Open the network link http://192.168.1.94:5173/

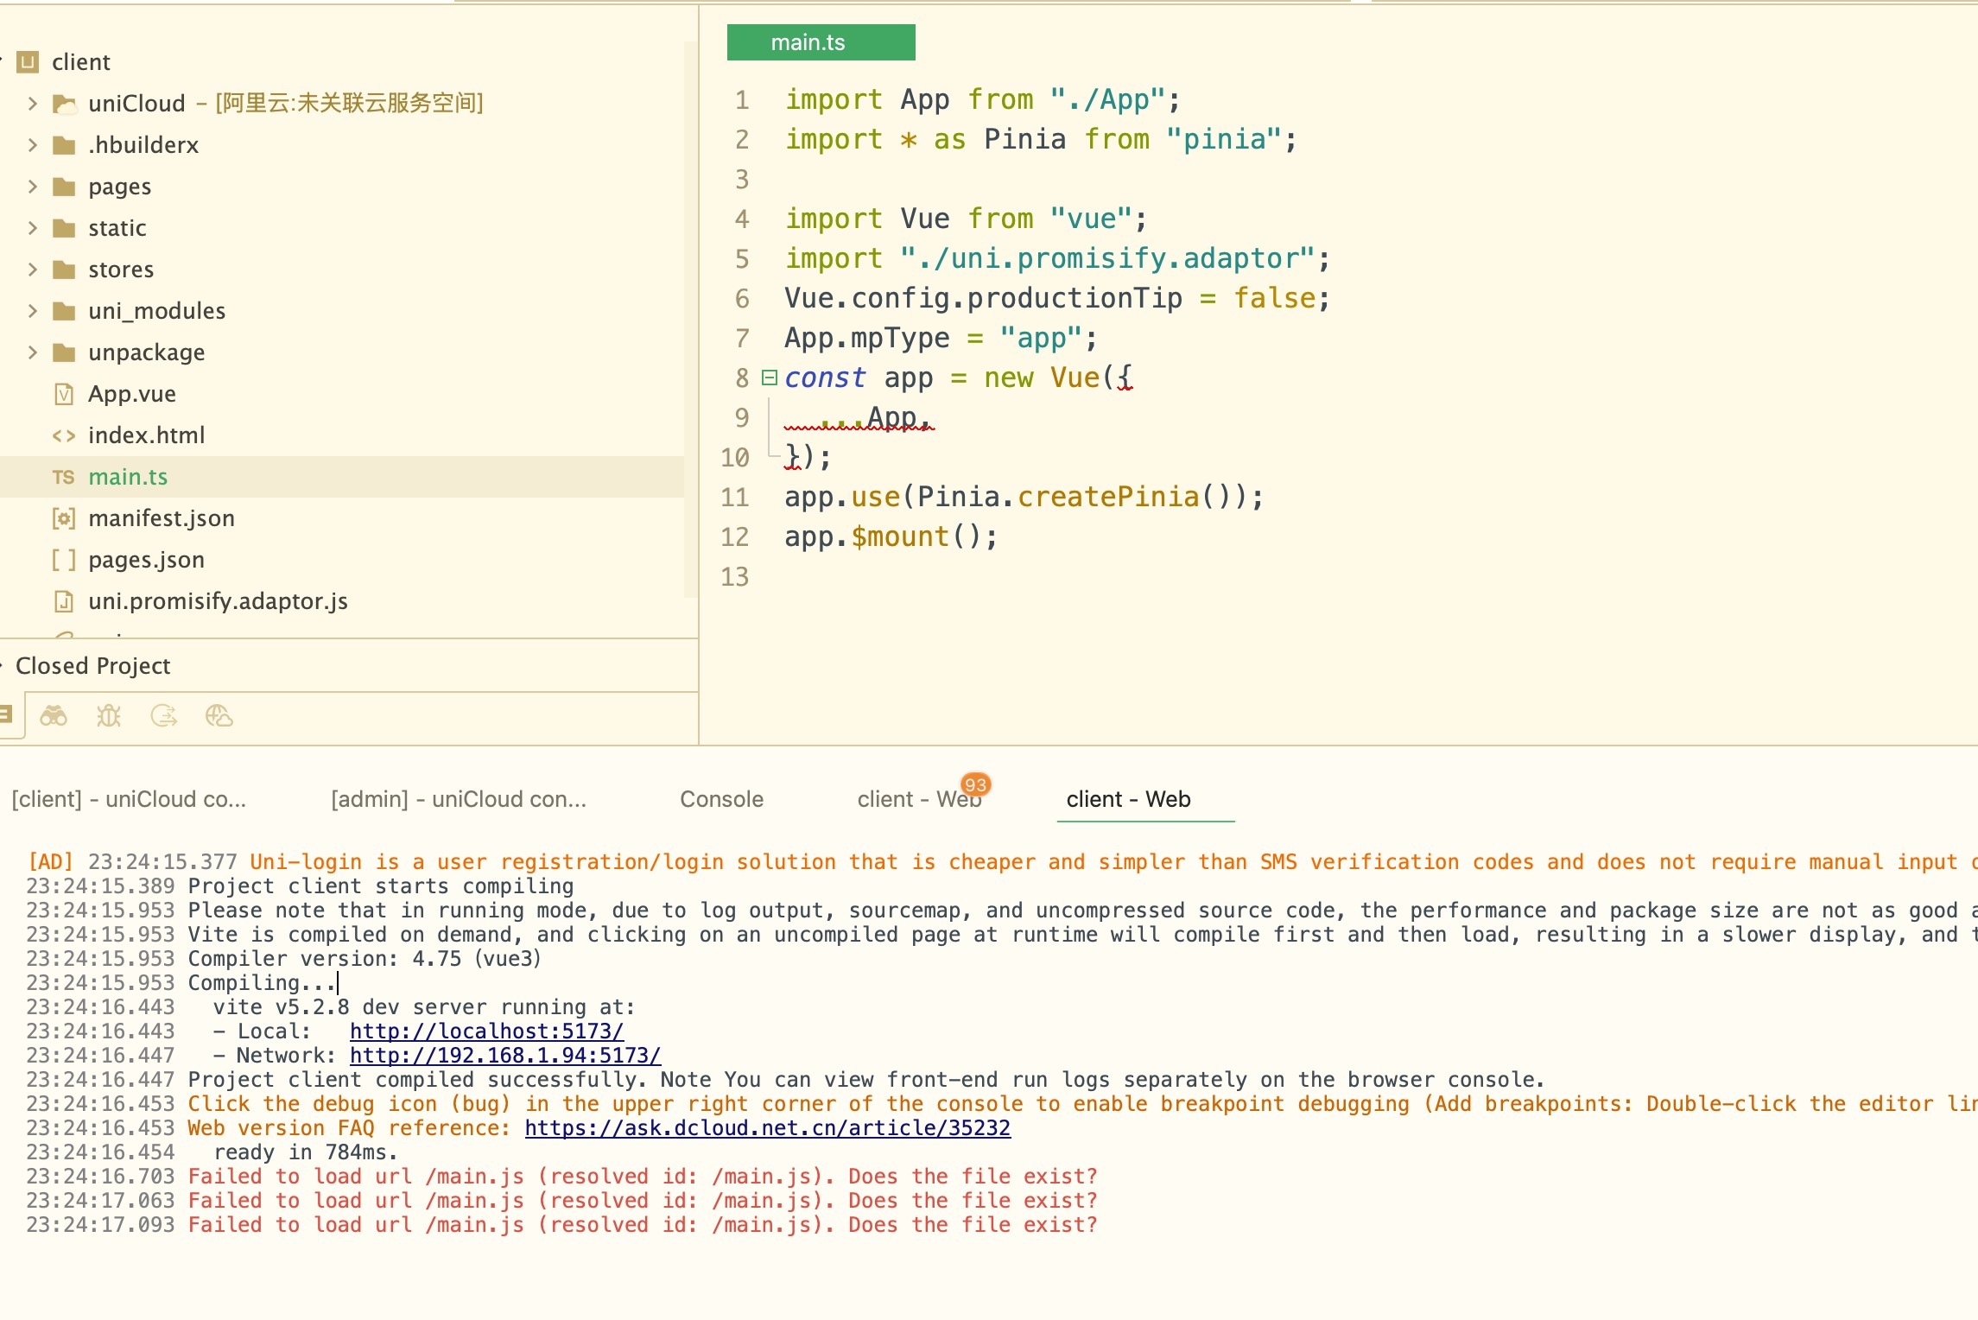click(505, 1056)
